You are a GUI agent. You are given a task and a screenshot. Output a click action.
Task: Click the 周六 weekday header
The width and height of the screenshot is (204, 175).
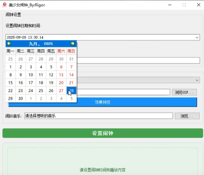[x=61, y=51]
